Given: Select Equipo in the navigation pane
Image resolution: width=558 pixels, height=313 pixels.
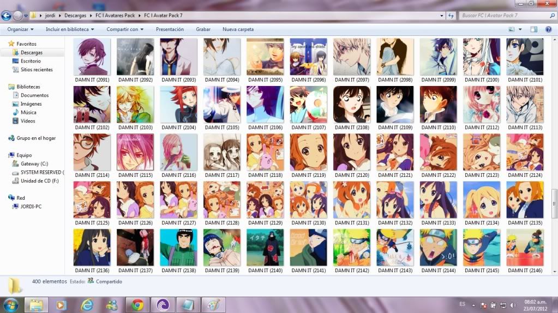Looking at the screenshot, I should pyautogui.click(x=24, y=155).
